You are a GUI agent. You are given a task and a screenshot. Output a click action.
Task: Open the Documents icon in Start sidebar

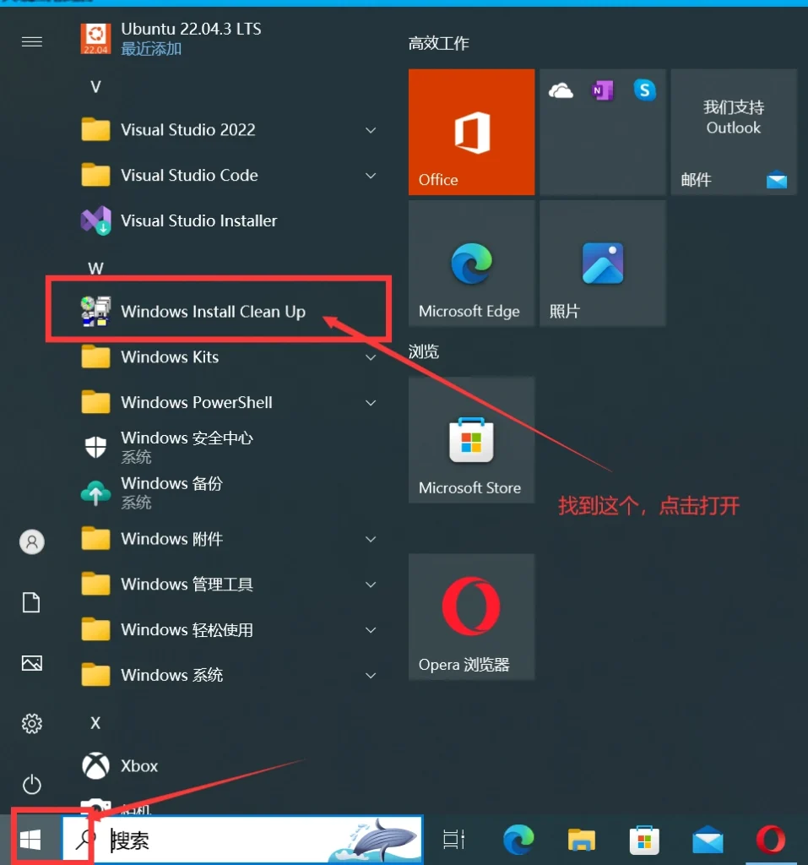click(x=31, y=602)
